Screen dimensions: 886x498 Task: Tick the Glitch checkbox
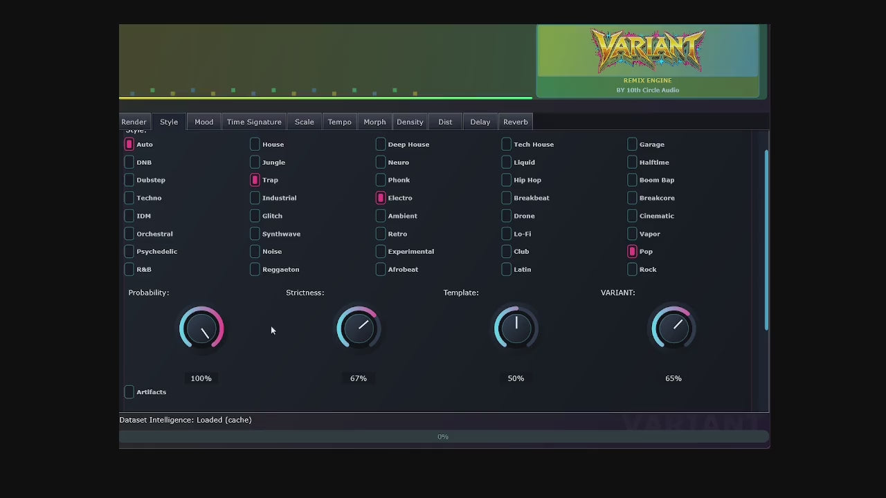pyautogui.click(x=255, y=216)
